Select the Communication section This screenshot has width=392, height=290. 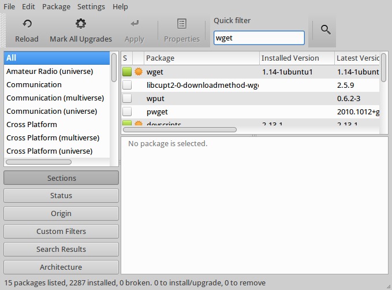pyautogui.click(x=57, y=84)
